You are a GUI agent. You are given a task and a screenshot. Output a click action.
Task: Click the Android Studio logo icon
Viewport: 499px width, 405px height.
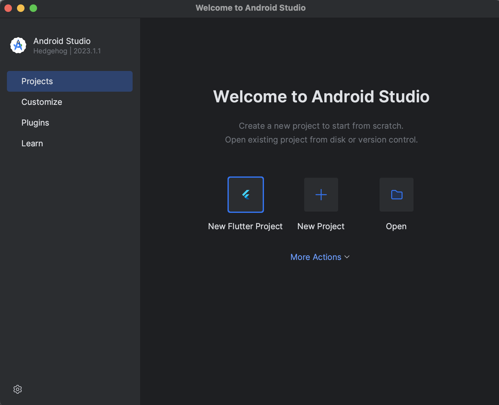tap(18, 46)
